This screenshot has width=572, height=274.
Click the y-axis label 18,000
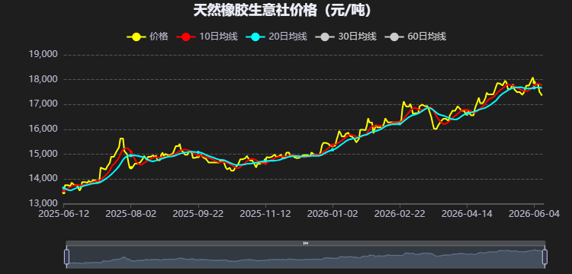(43, 79)
